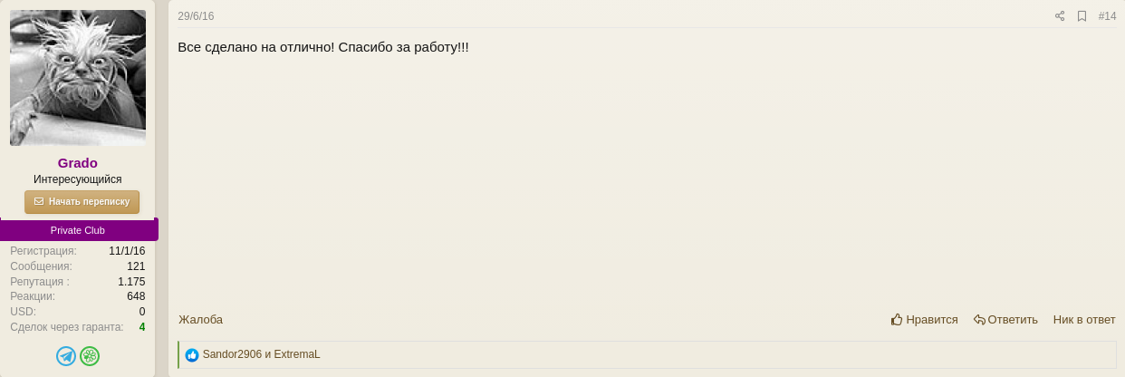View the 4 guarantor deals number
Screen dimensions: 1125x377
point(142,327)
